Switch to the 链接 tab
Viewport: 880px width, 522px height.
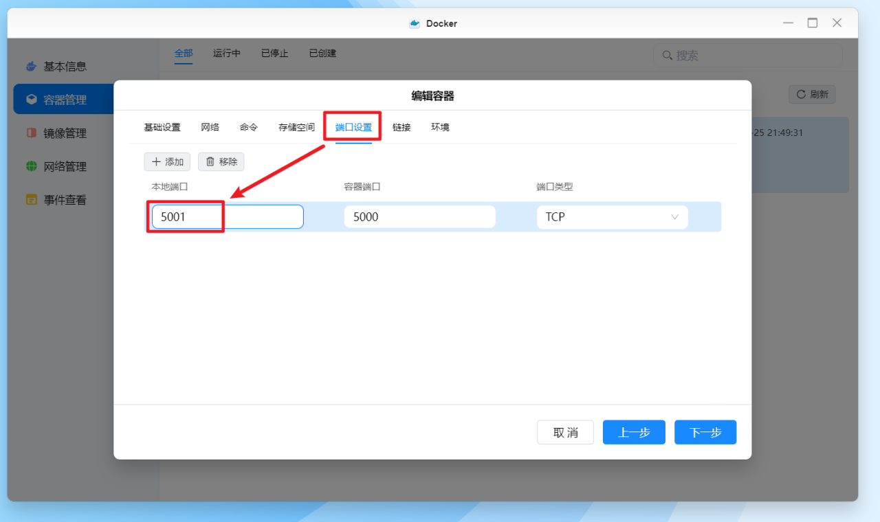[x=401, y=126]
